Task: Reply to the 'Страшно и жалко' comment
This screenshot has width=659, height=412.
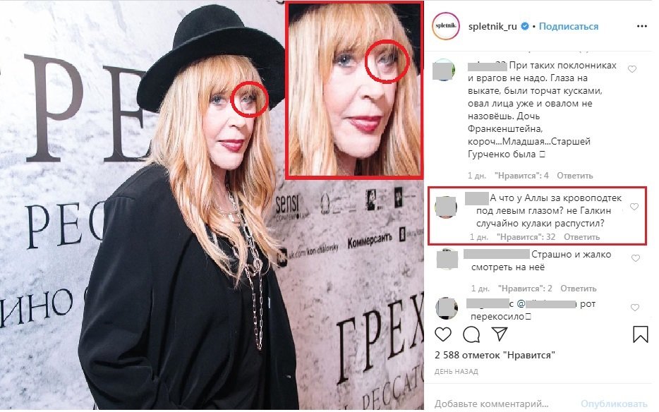Action: [x=579, y=289]
